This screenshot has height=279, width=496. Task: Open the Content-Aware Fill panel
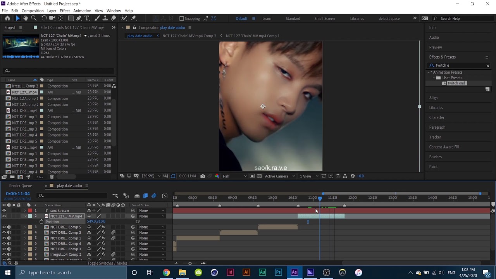tap(444, 147)
